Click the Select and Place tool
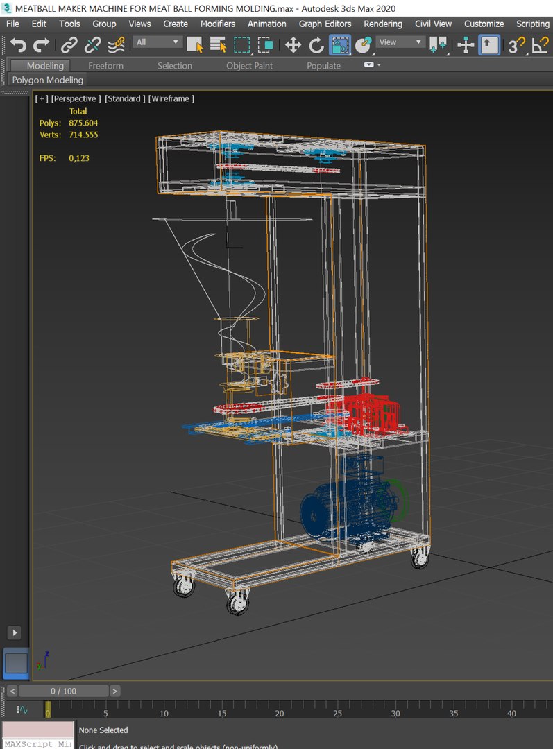This screenshot has height=749, width=553. coord(364,45)
